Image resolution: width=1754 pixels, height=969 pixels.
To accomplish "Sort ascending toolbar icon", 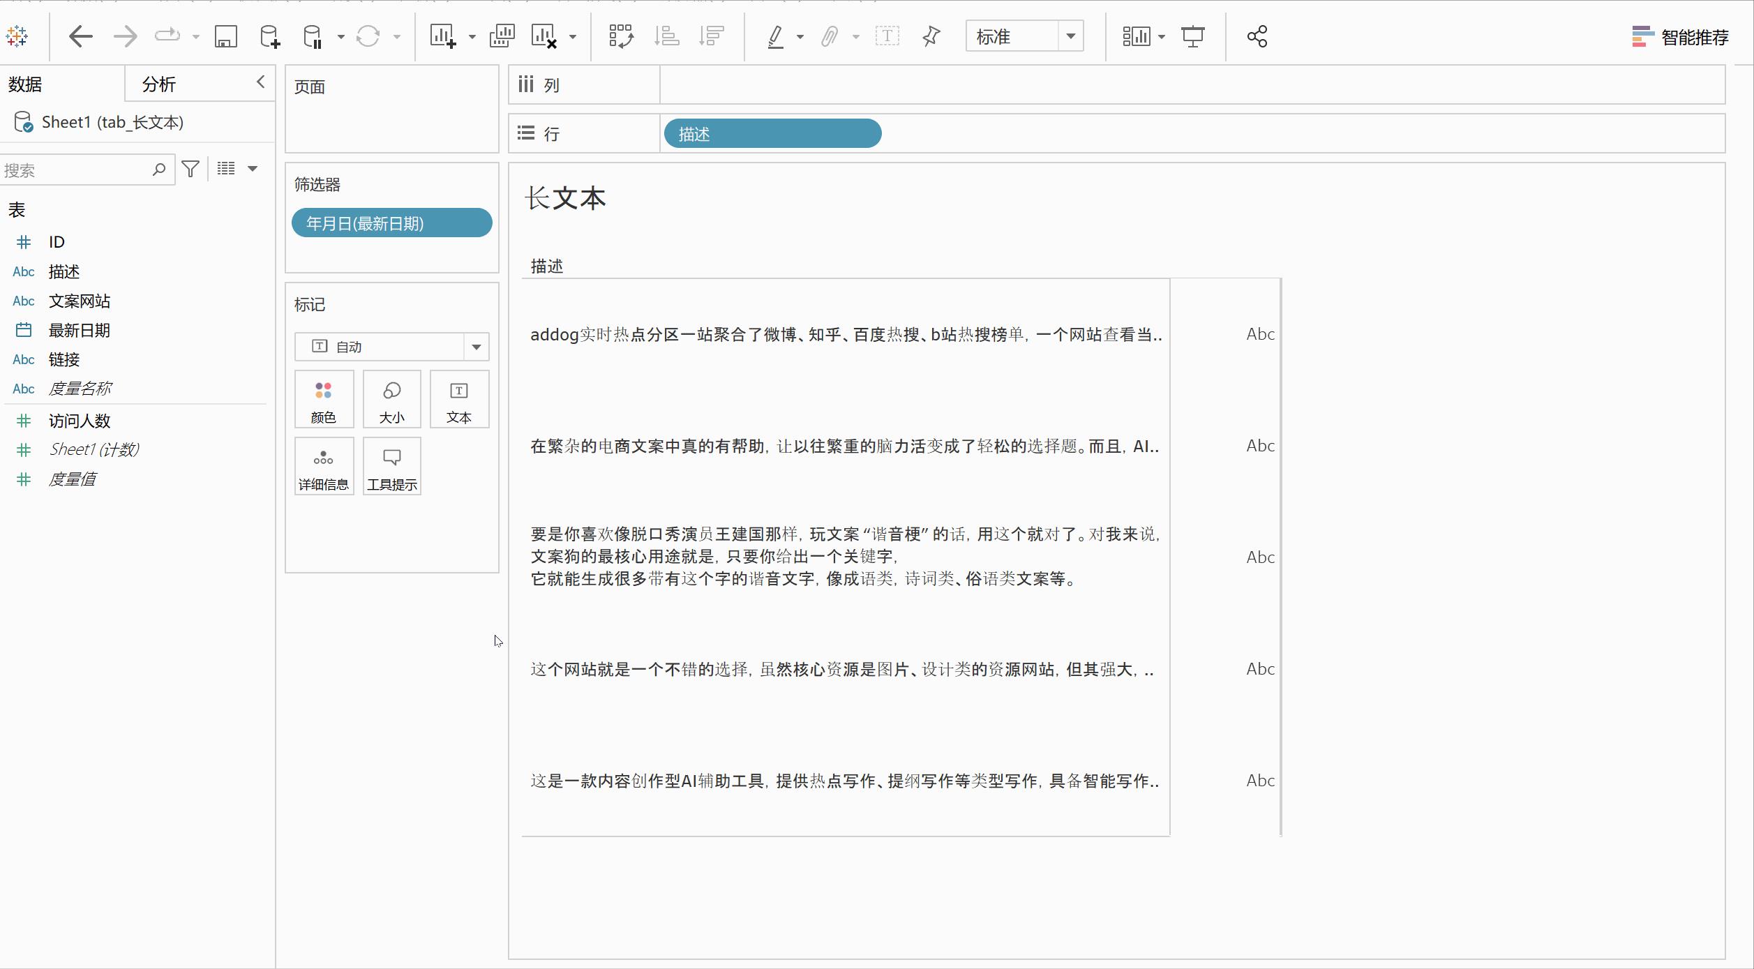I will tap(666, 36).
